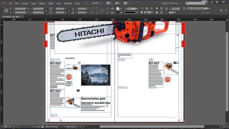Go to the Last Page arrow in the status bar
229x129 pixels.
pos(39,126)
